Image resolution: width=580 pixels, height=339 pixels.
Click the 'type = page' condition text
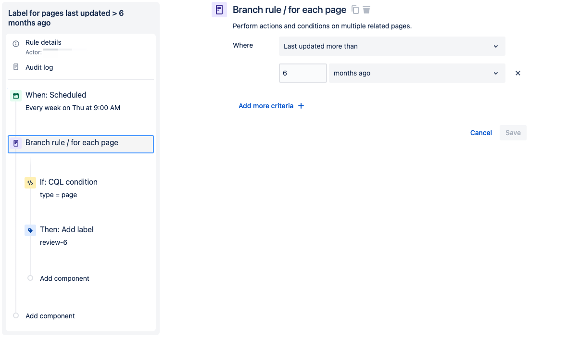pyautogui.click(x=58, y=195)
